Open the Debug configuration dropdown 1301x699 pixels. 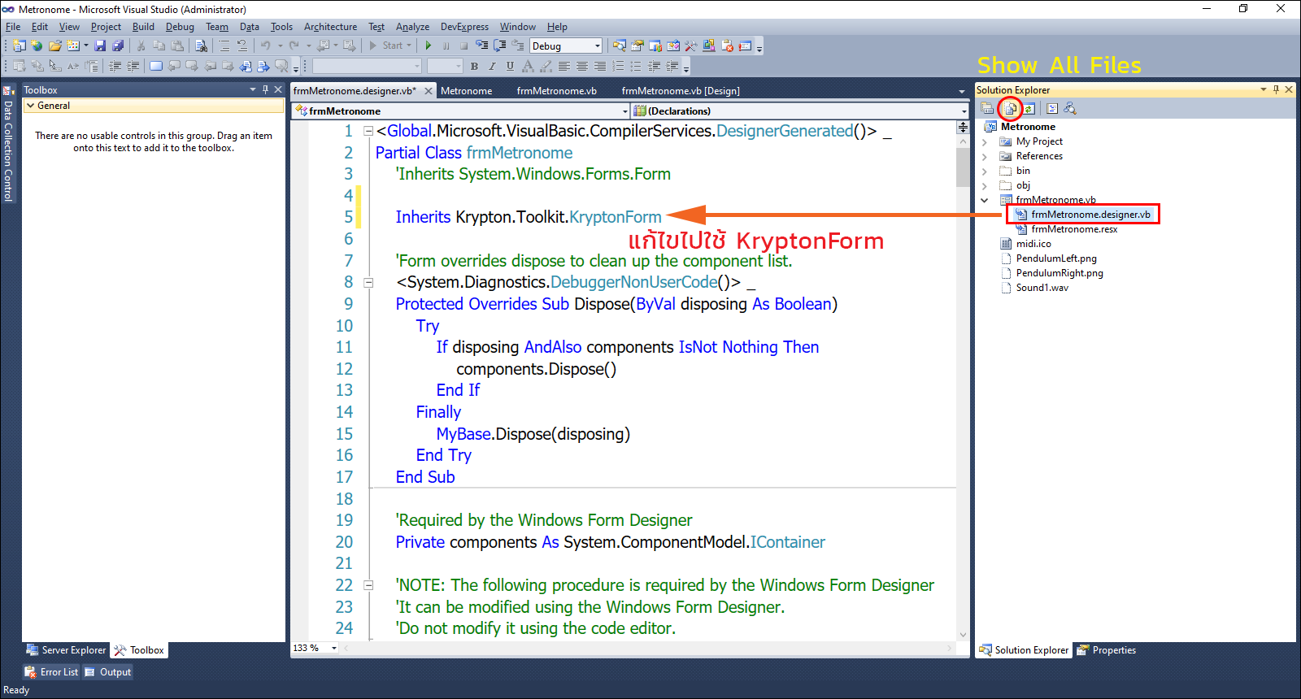tap(598, 46)
